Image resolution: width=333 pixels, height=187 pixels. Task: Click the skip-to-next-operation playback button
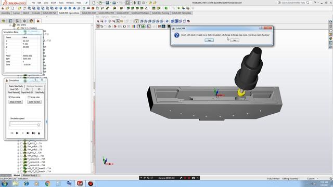click(x=33, y=133)
